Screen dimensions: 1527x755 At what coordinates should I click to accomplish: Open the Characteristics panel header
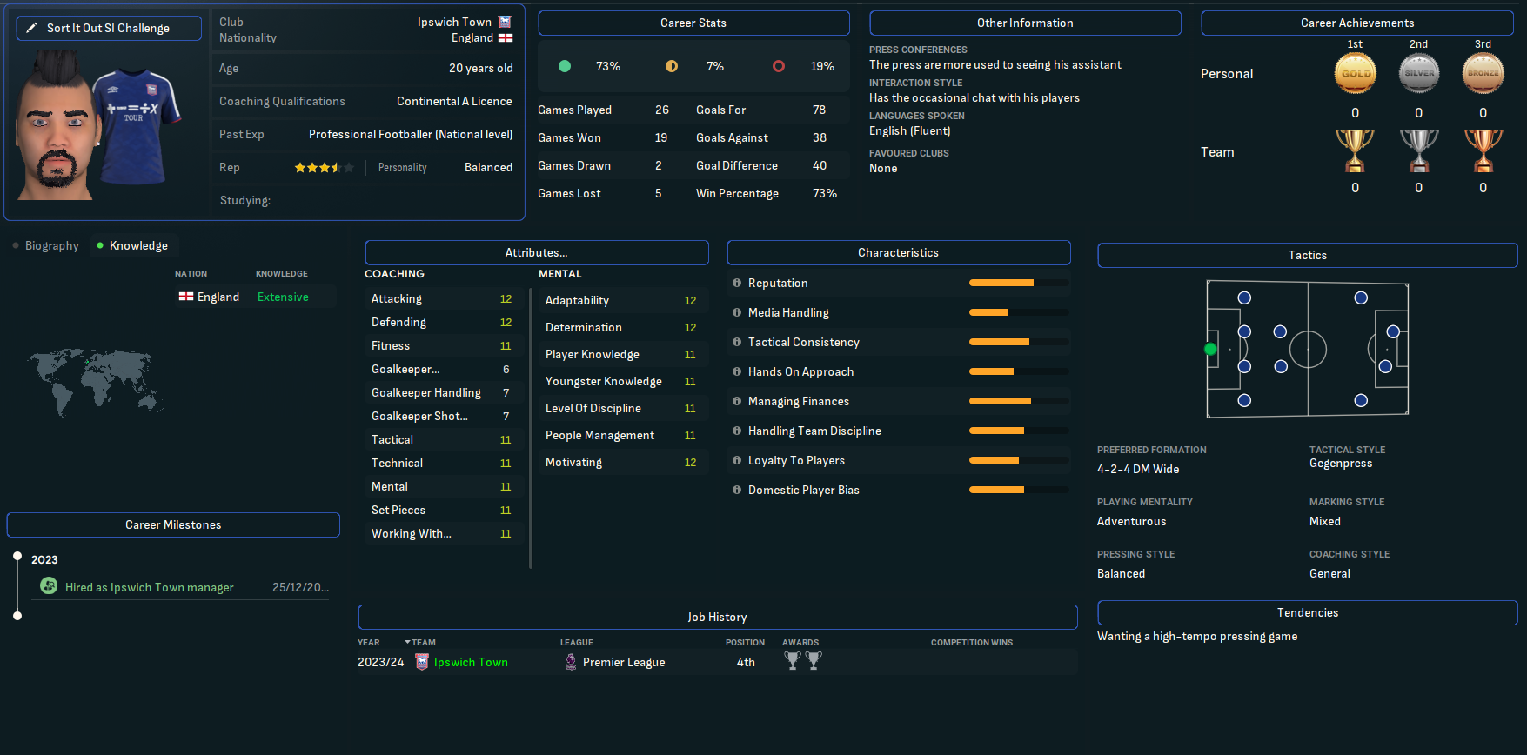pos(899,252)
